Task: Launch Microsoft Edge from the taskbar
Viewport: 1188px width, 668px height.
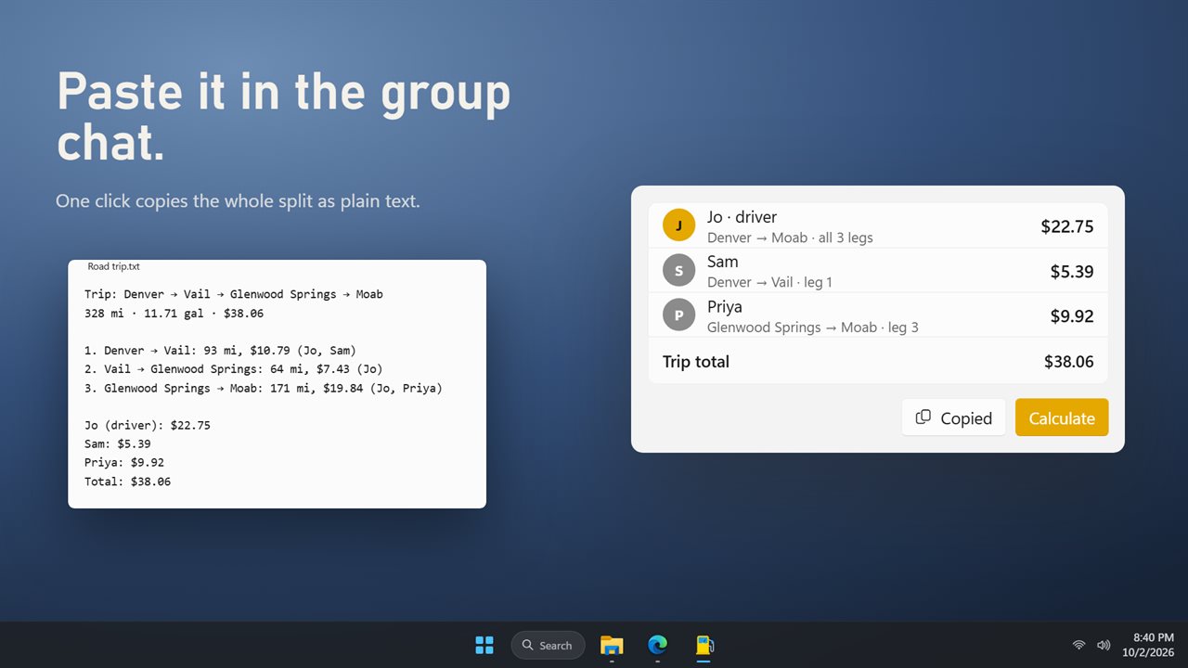Action: tap(657, 645)
